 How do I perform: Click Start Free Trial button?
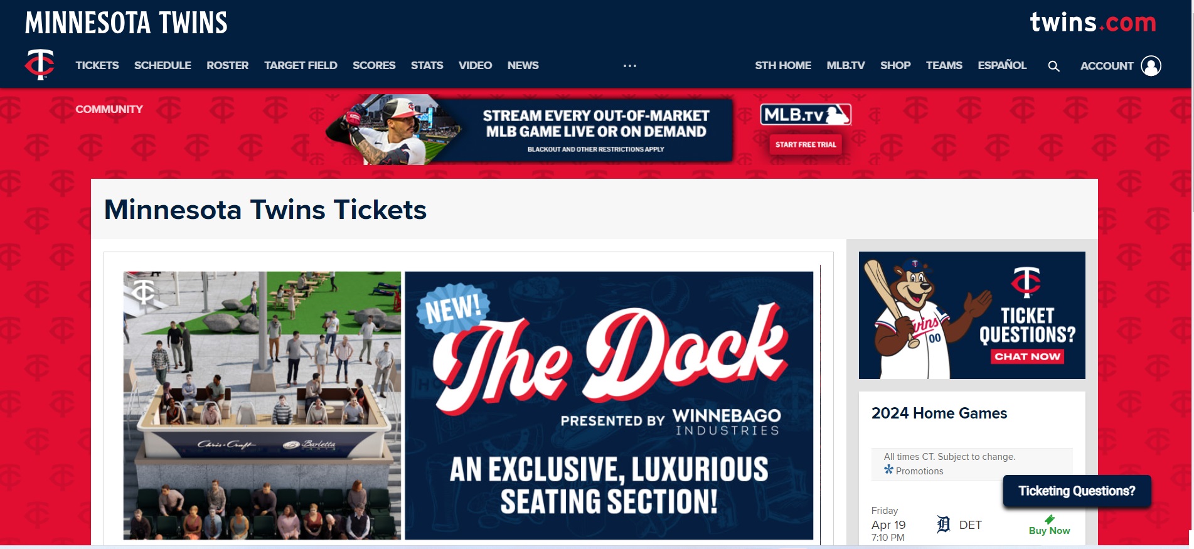click(806, 144)
